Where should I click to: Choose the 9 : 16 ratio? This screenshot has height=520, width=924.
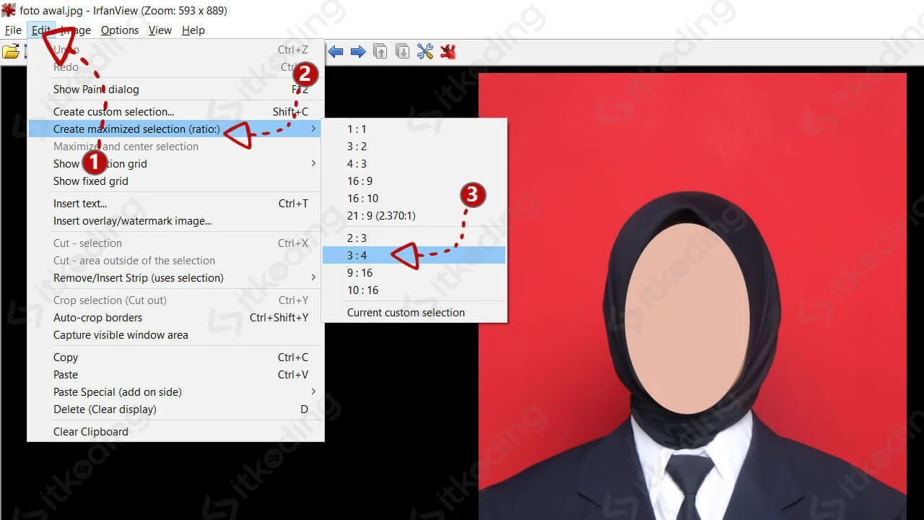pos(414,273)
